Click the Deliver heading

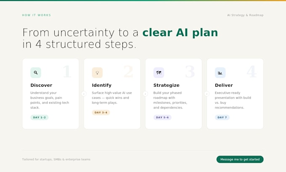tap(224, 85)
